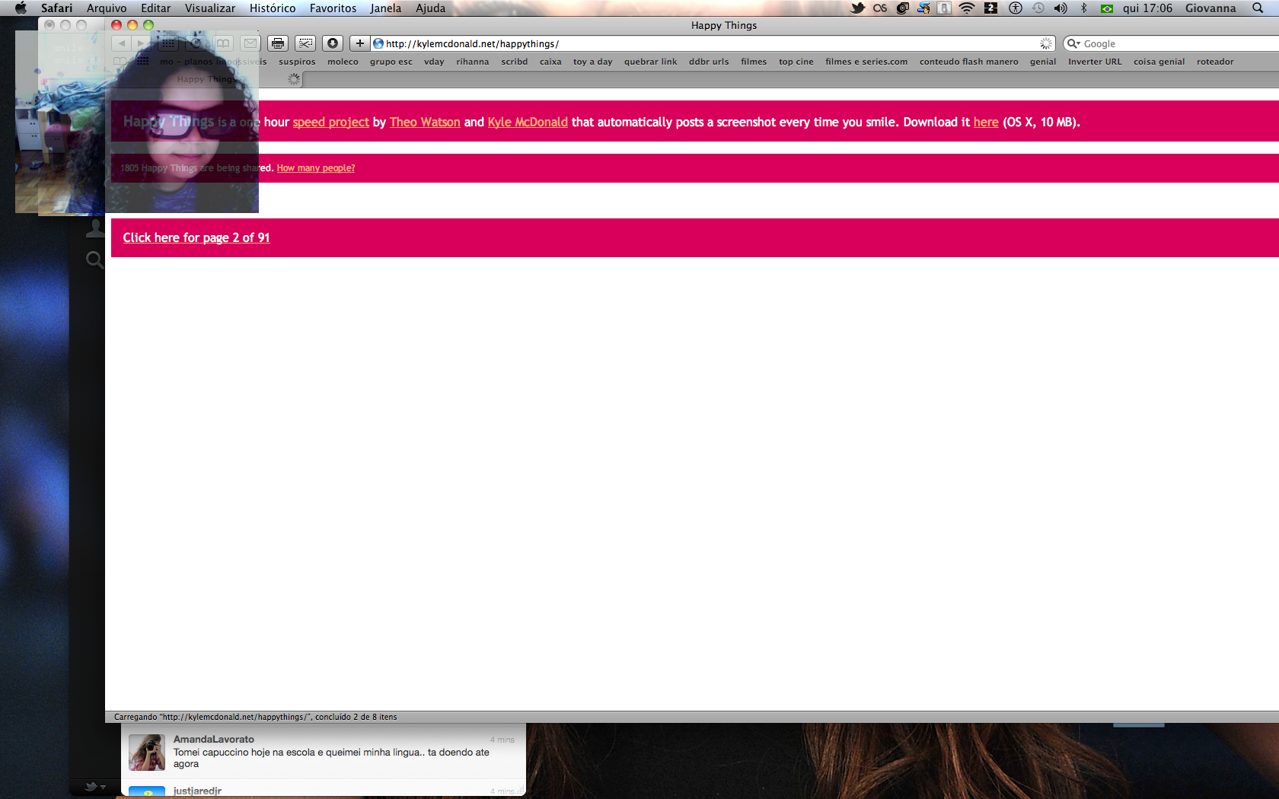Click the Safari Back arrow button
Screen dimensions: 1279x799
point(122,43)
